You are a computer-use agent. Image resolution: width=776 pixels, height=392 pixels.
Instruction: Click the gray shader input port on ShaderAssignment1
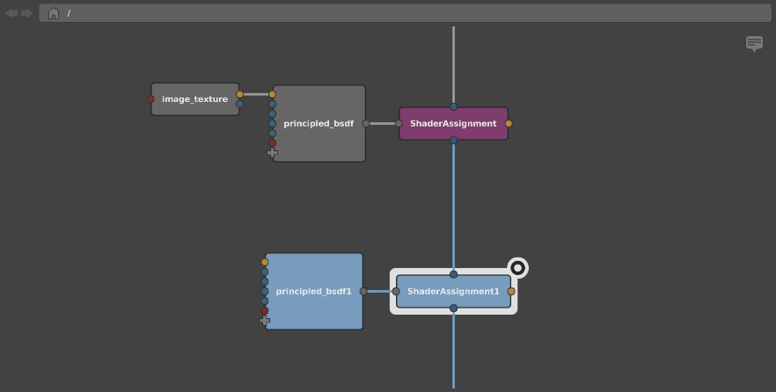click(396, 291)
